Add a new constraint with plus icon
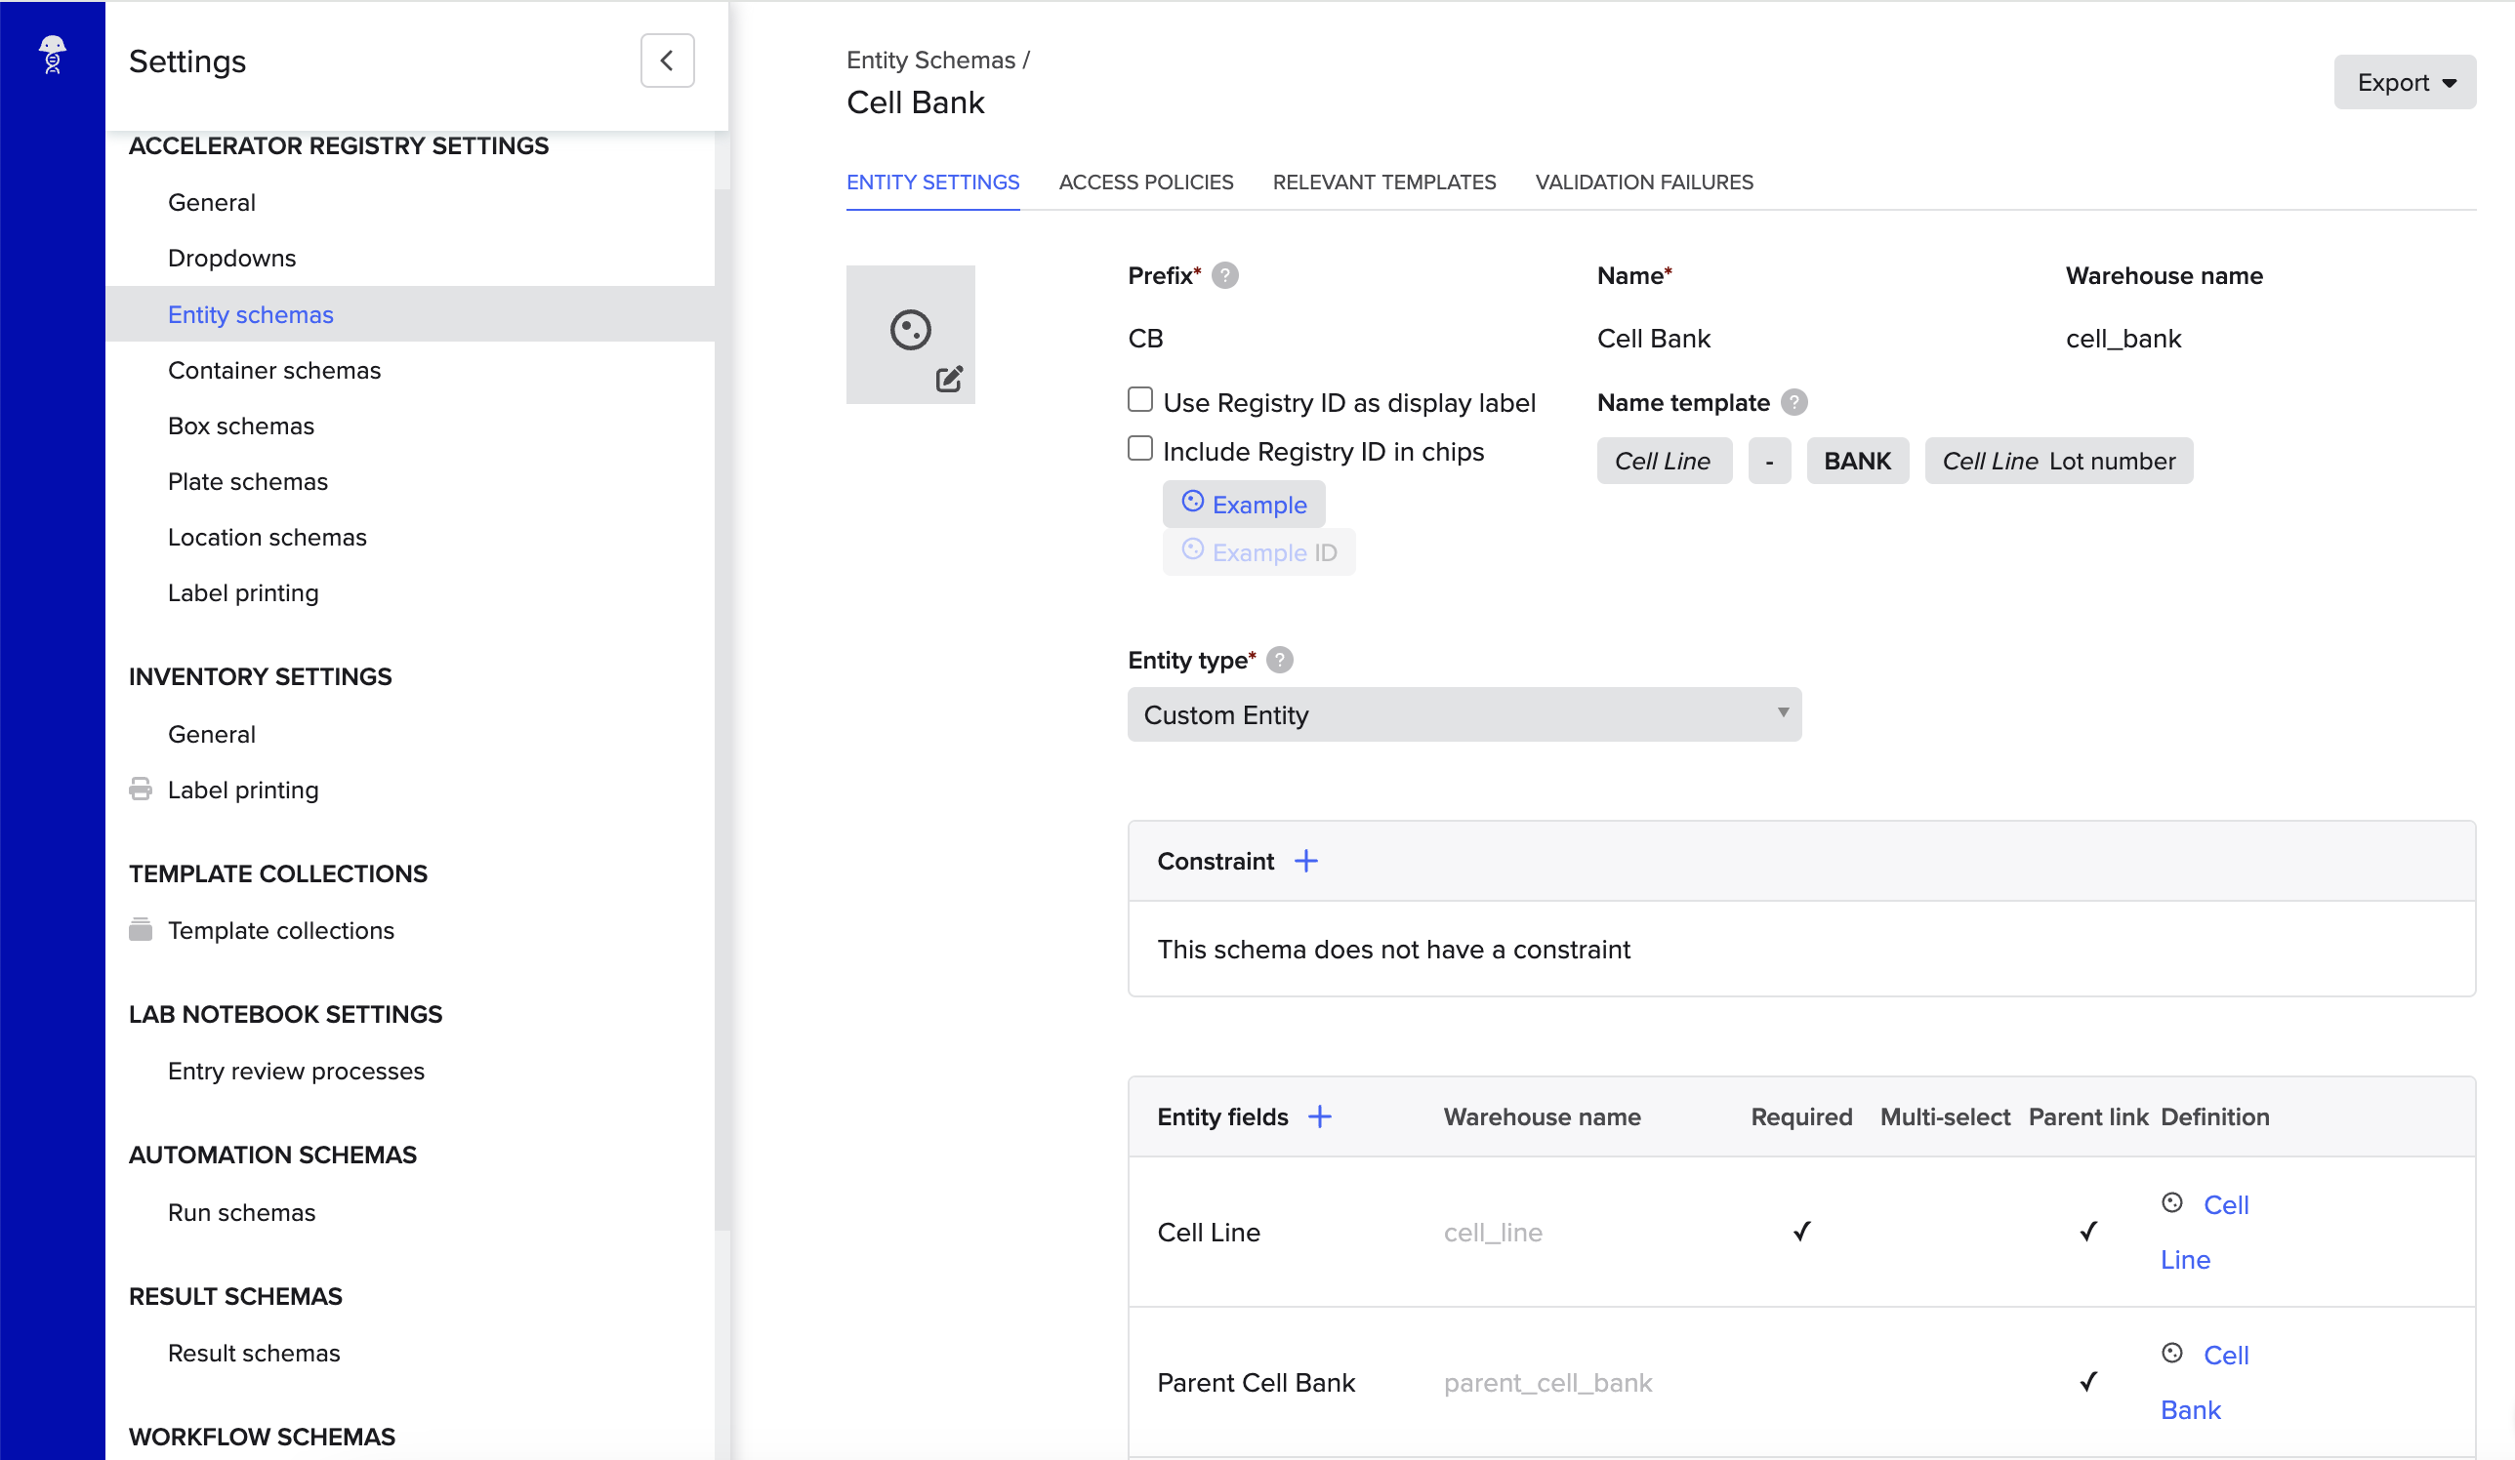Image resolution: width=2515 pixels, height=1460 pixels. 1305,860
